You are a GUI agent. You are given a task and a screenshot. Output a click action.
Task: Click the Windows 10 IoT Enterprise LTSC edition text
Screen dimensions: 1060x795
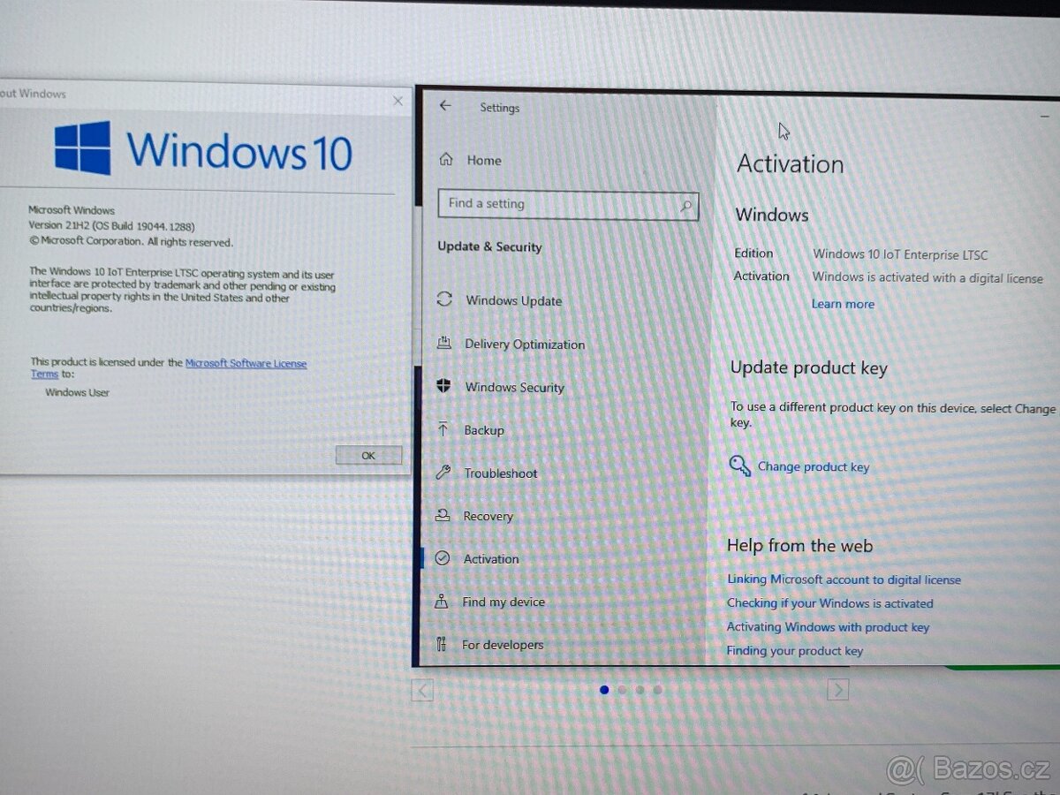tap(900, 254)
